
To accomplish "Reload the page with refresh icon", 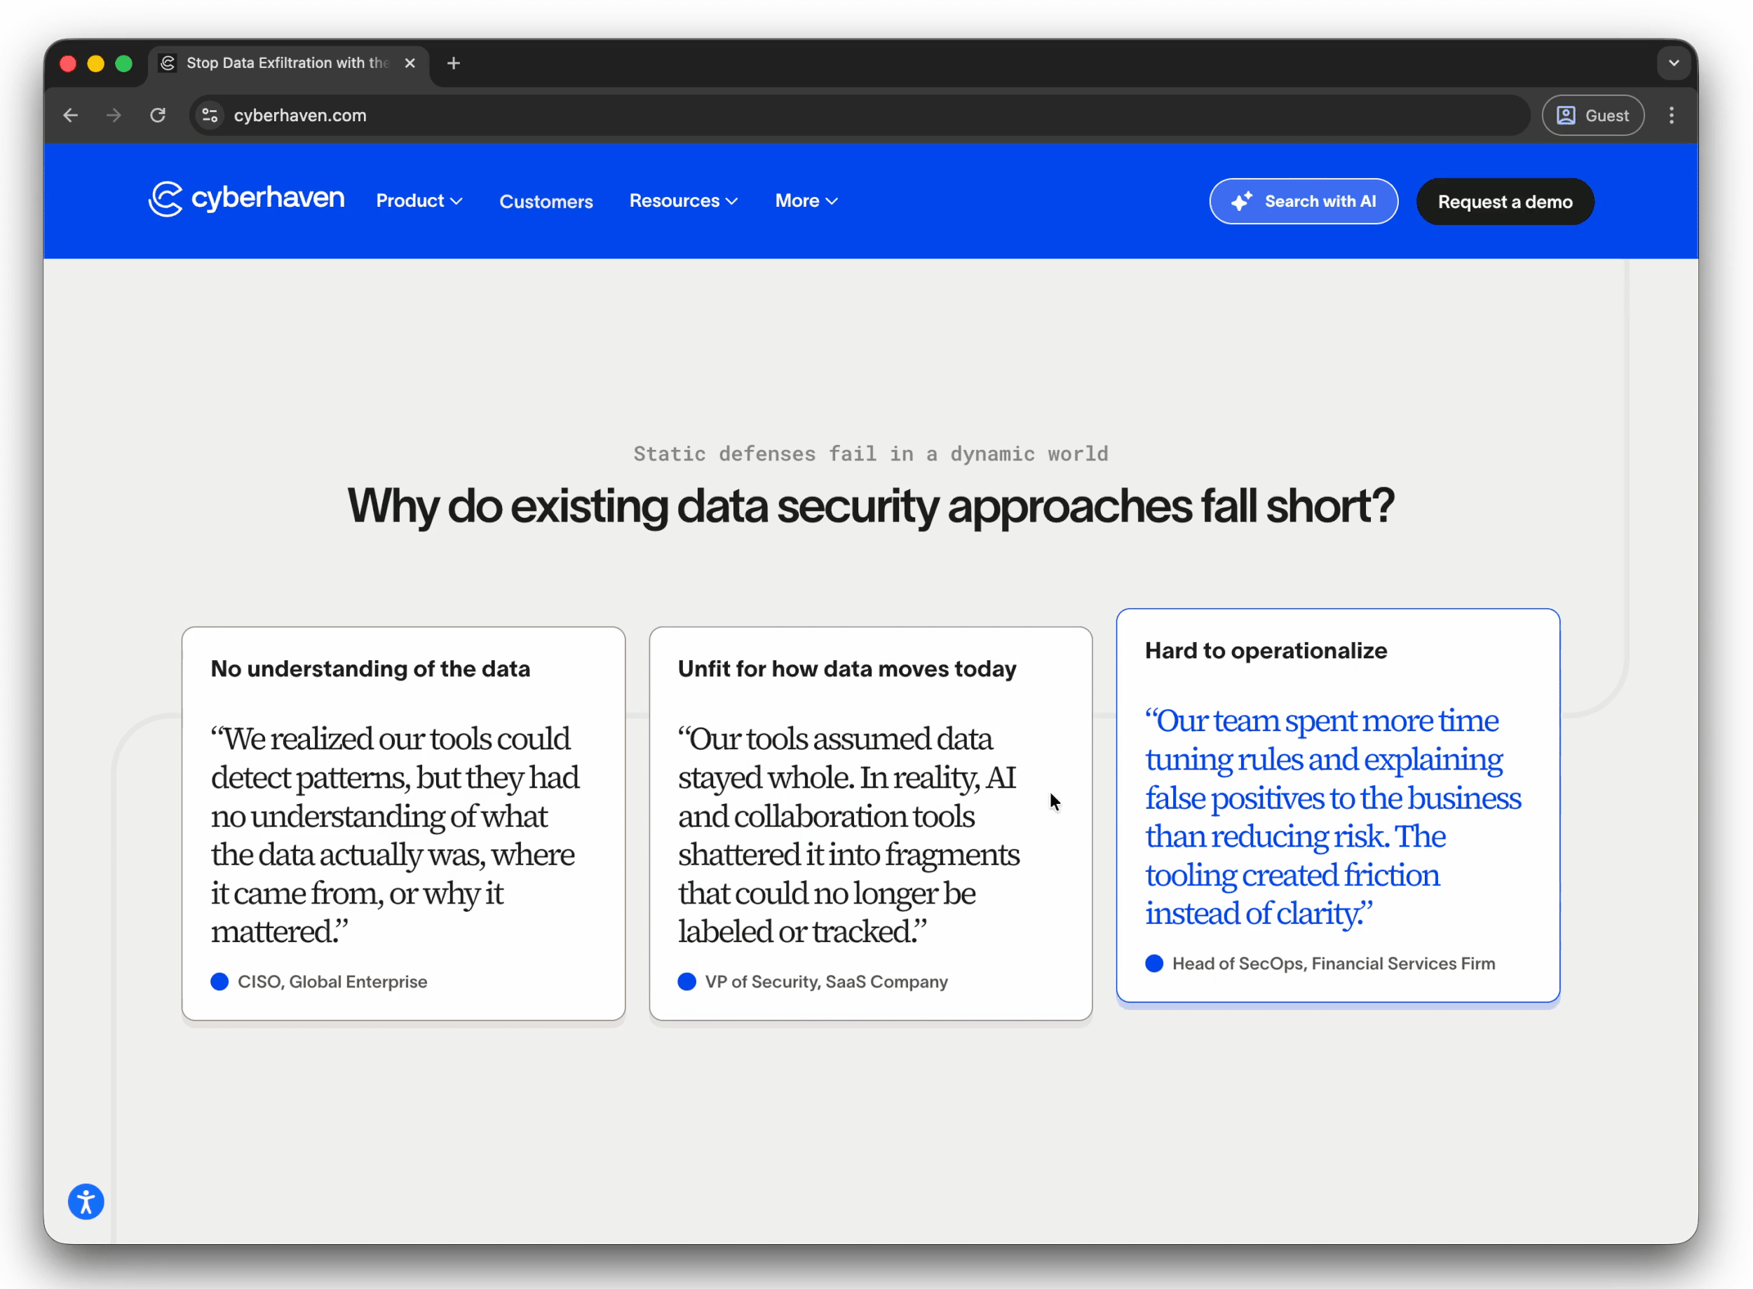I will [158, 116].
